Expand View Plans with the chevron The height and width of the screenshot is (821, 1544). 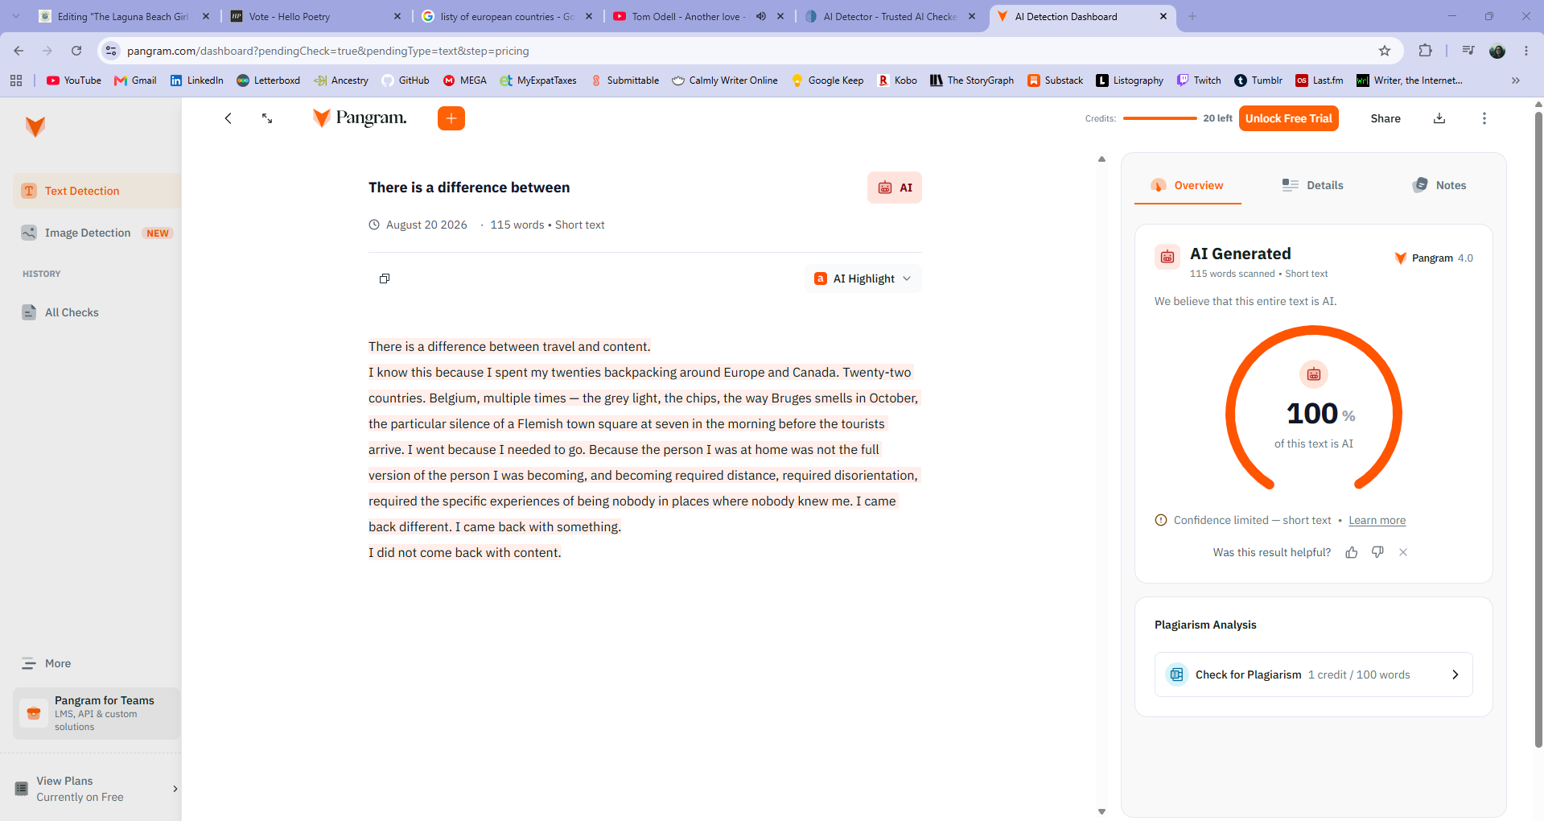tap(175, 789)
